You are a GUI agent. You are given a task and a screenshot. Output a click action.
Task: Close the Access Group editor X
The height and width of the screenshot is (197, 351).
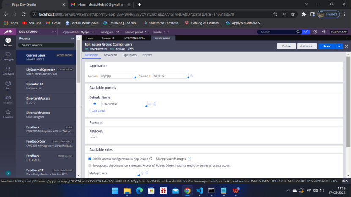pyautogui.click(x=346, y=46)
